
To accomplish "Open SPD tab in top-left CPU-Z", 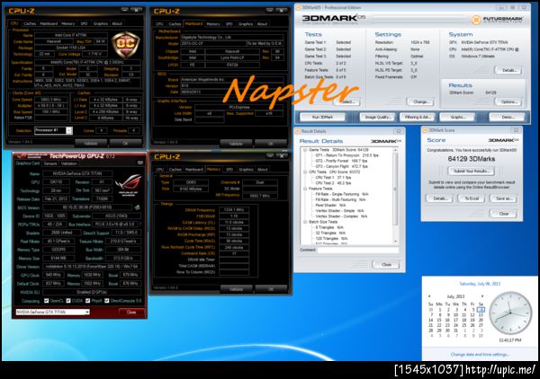I will click(x=84, y=23).
